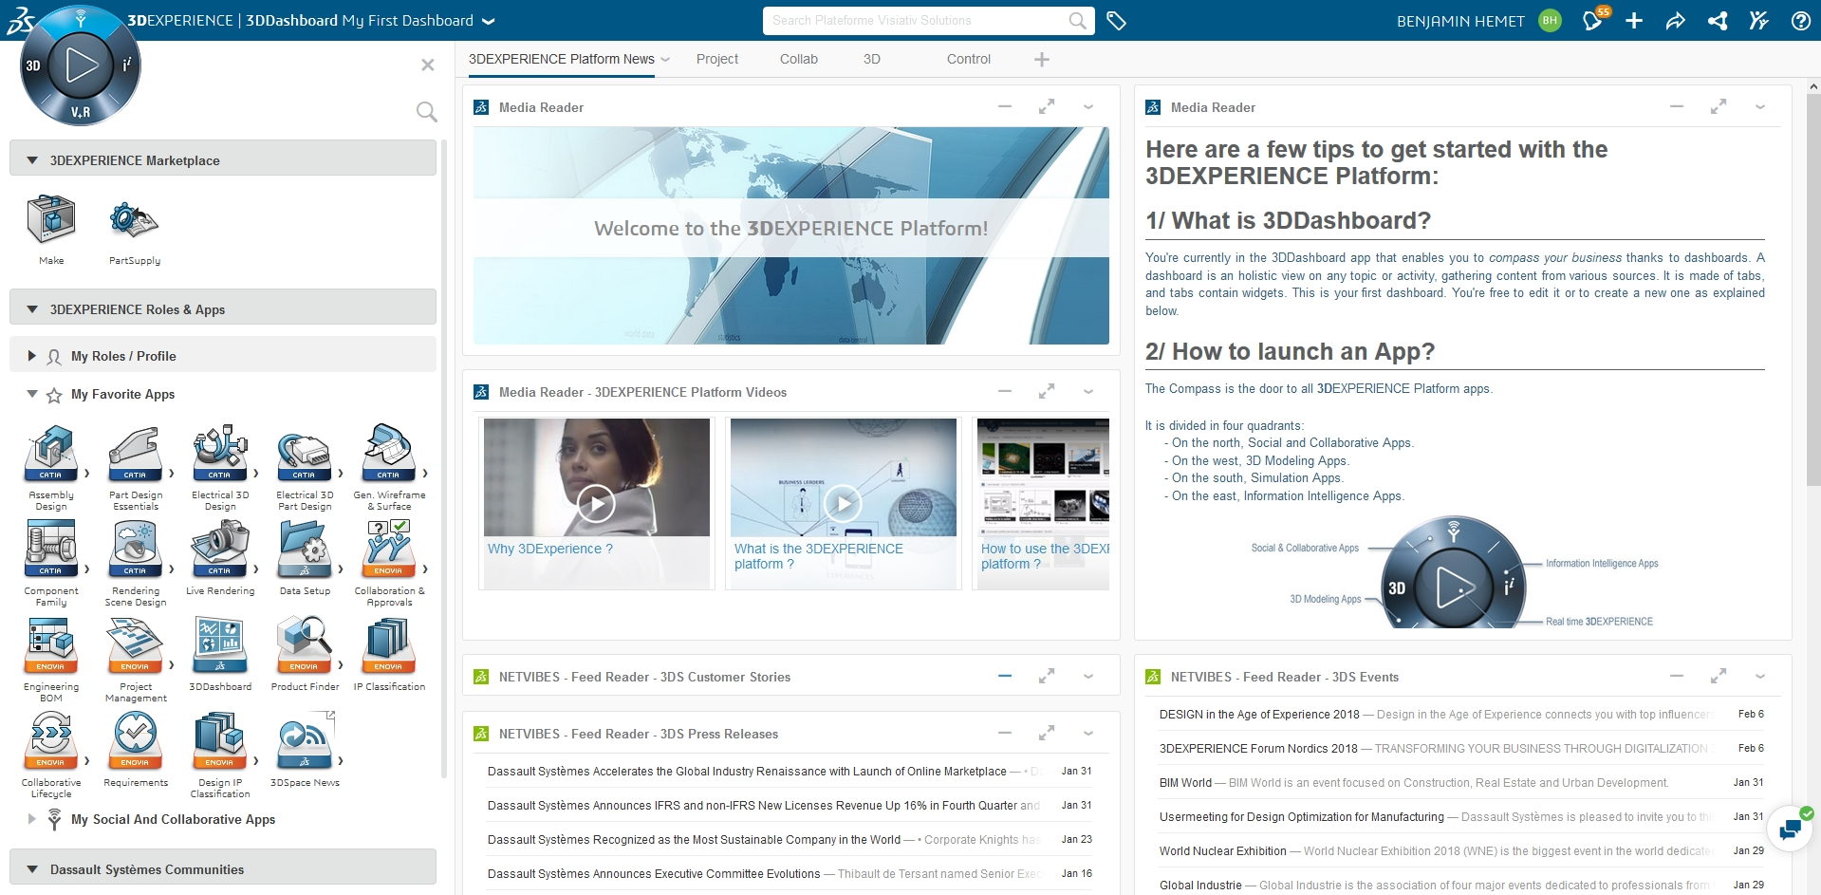Open 3DEXPERIENCE Forum Nordics 2018 event
Image resolution: width=1821 pixels, height=895 pixels.
(x=1461, y=749)
